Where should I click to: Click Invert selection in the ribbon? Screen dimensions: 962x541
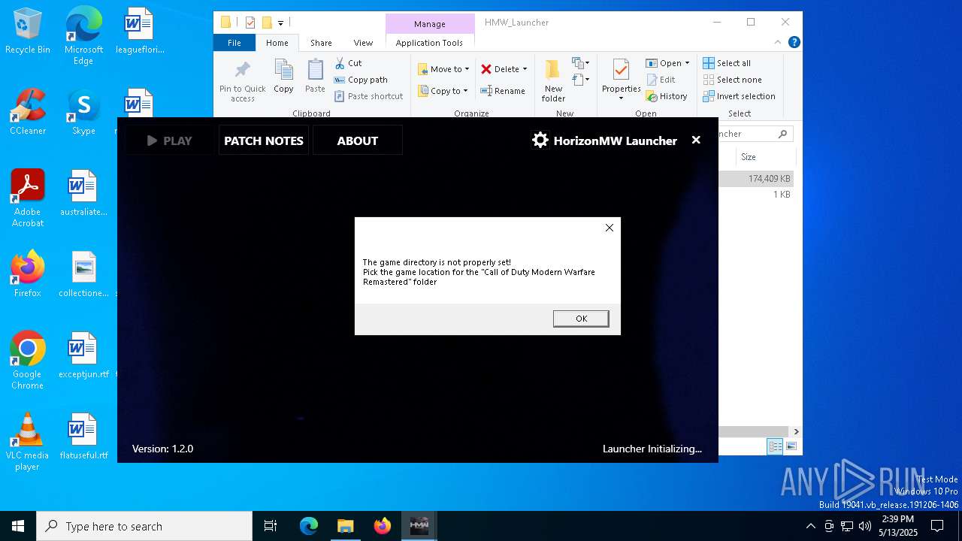click(739, 96)
